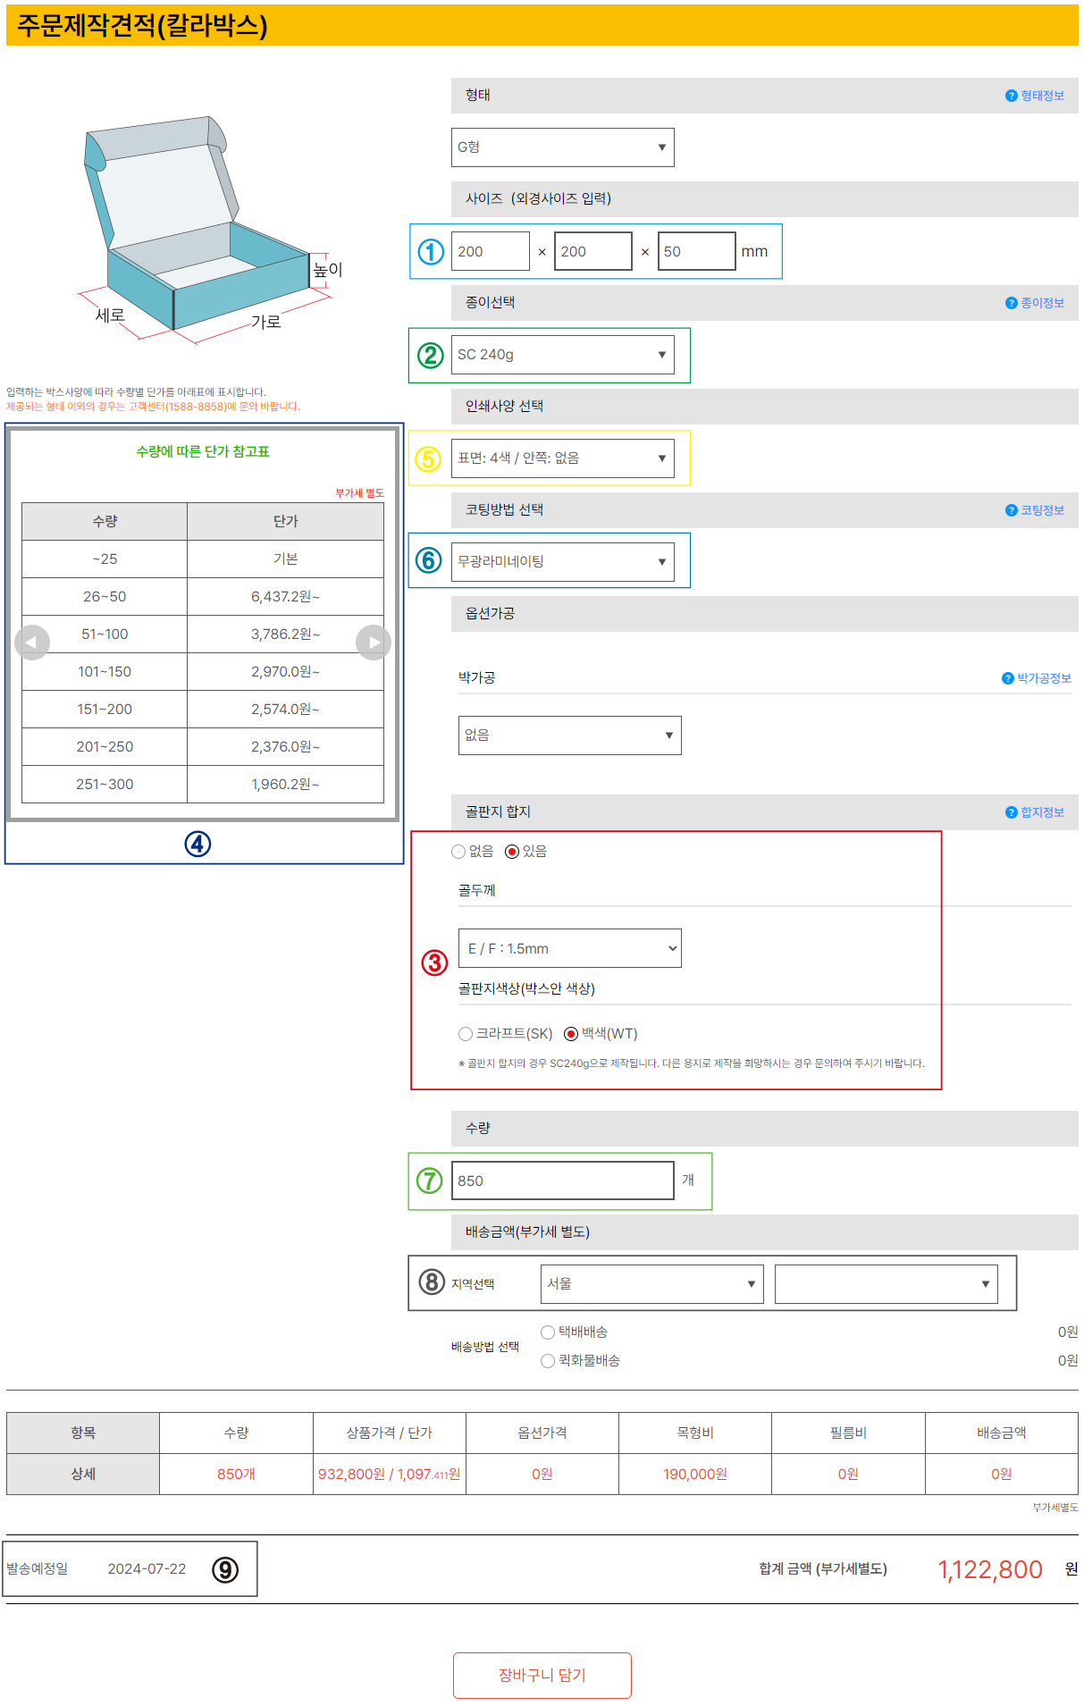Click price cell 2,574.0원~
This screenshot has height=1706, width=1084.
pyautogui.click(x=285, y=709)
